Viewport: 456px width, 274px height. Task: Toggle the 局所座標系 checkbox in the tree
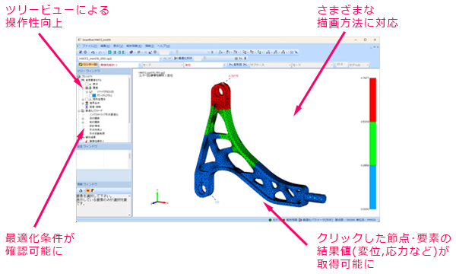coord(87,99)
